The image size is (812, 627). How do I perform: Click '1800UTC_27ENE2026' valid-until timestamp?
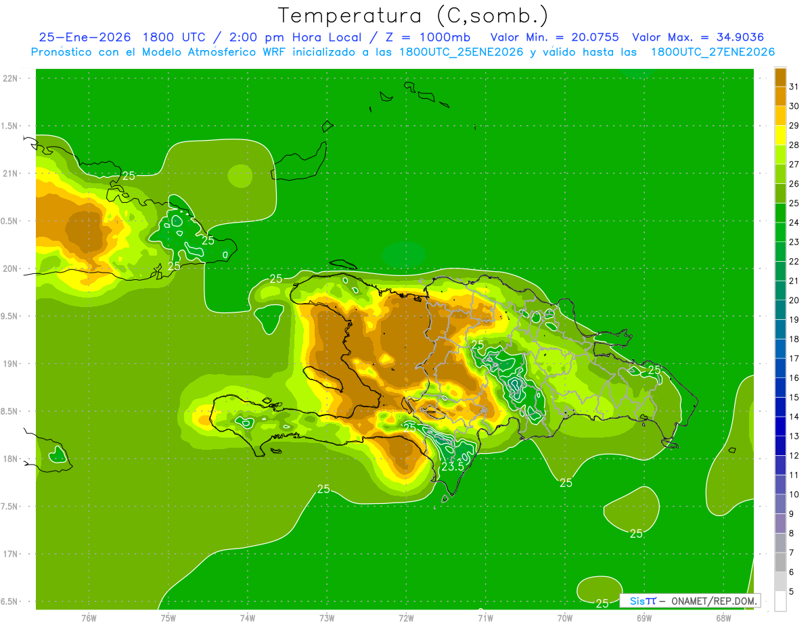(x=713, y=52)
